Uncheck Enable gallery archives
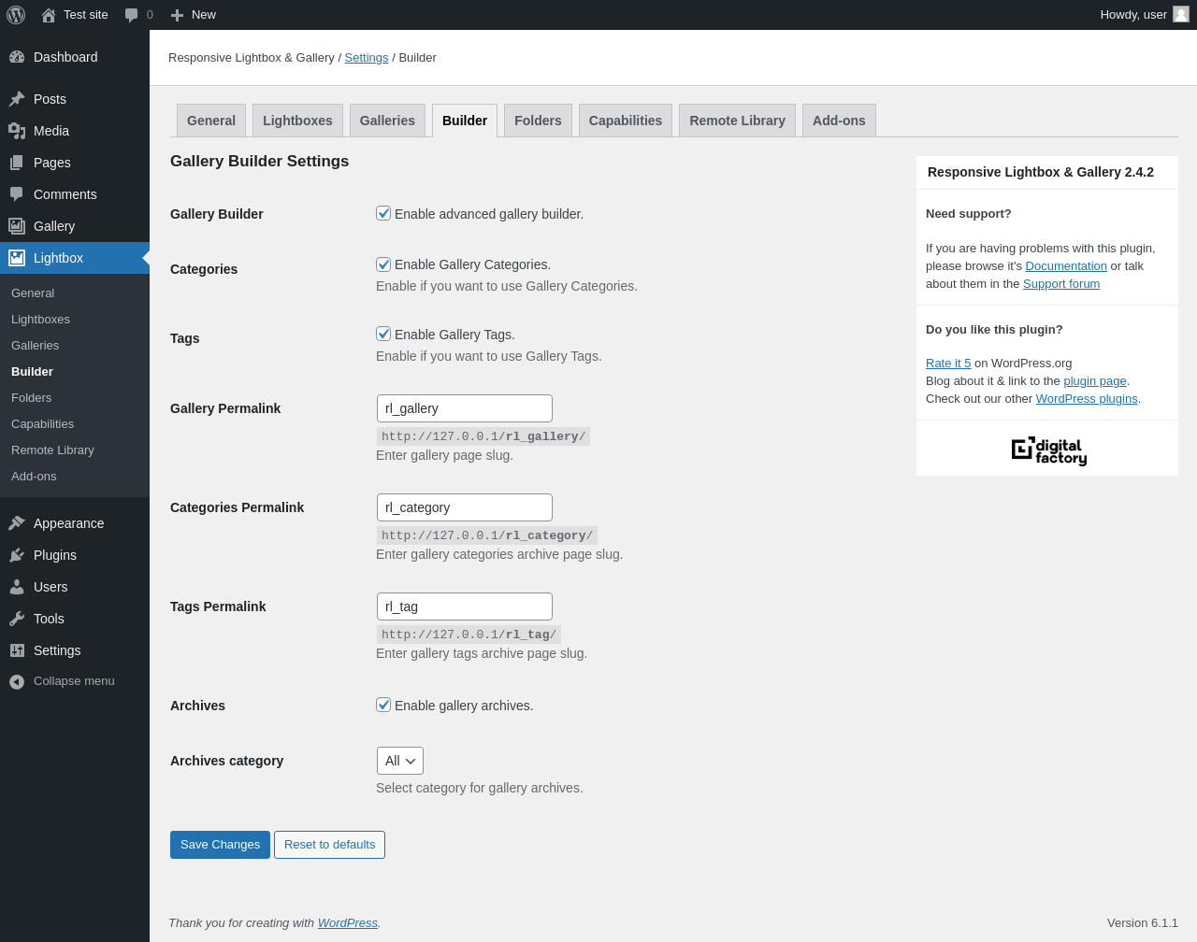Image resolution: width=1197 pixels, height=942 pixels. (x=383, y=705)
